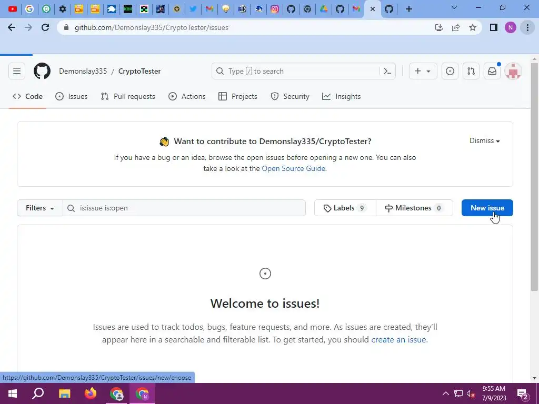Open the command palette icon in search bar
Image resolution: width=539 pixels, height=404 pixels.
(x=387, y=71)
